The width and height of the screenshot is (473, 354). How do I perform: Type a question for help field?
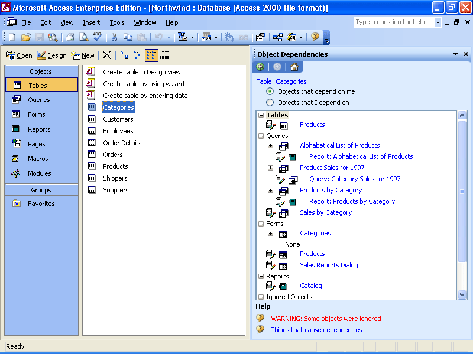394,22
